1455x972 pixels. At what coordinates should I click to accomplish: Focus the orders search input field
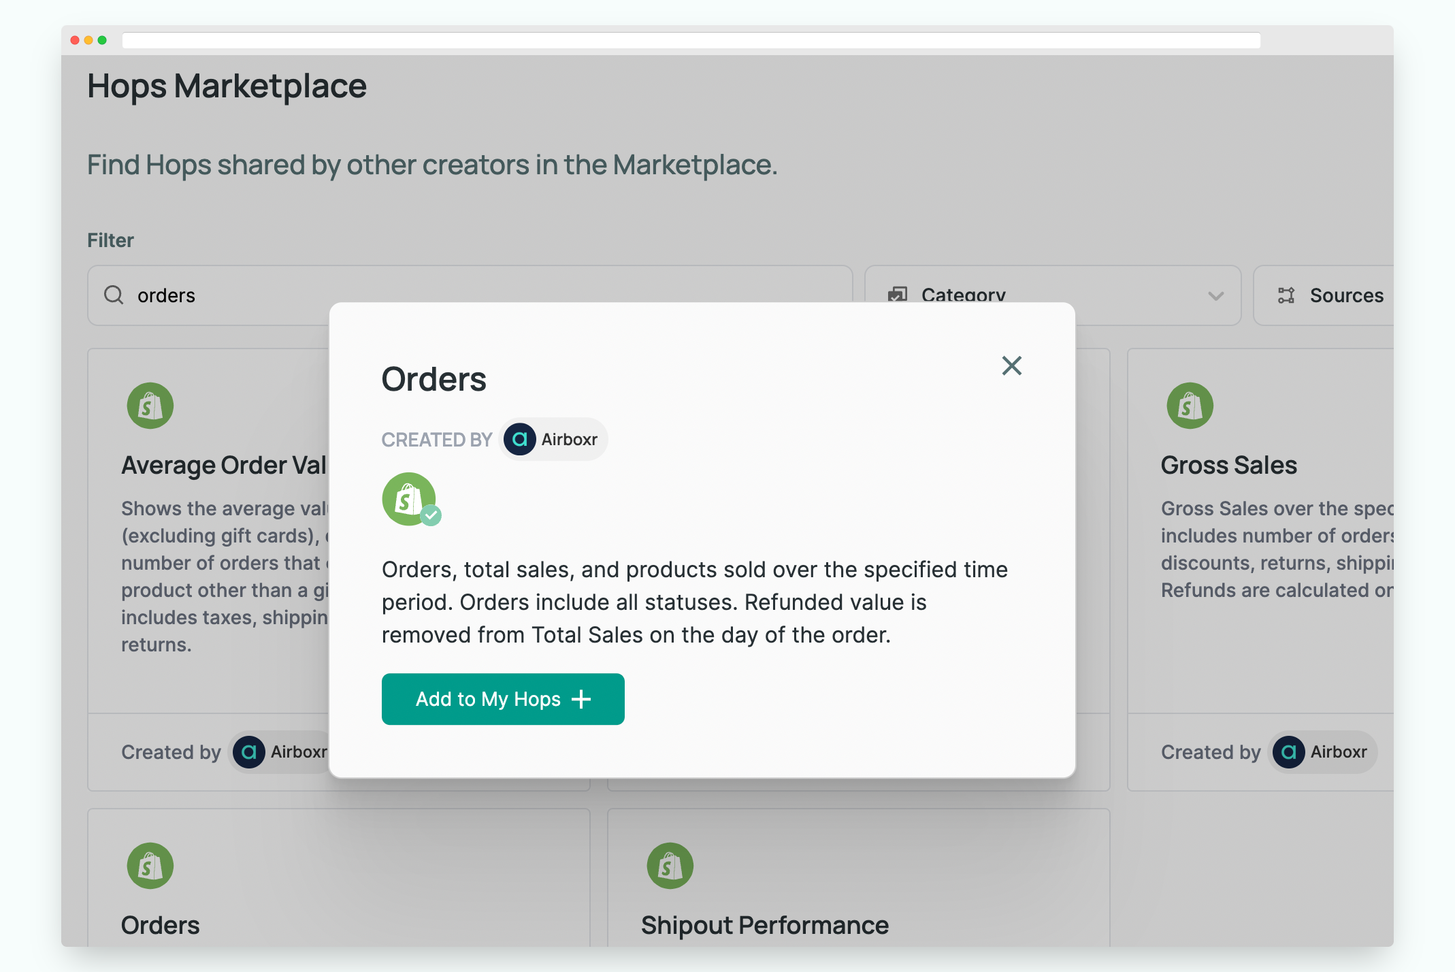pyautogui.click(x=470, y=295)
